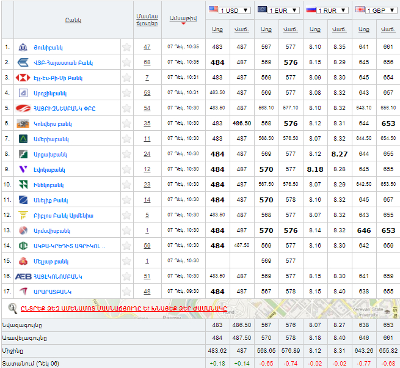Sort by RUR Առք column header
This screenshot has height=368, width=400.
pos(315,29)
